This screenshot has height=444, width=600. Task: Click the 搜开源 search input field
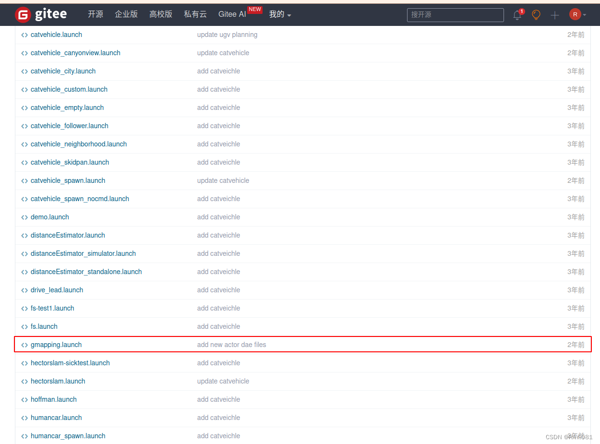(x=455, y=15)
